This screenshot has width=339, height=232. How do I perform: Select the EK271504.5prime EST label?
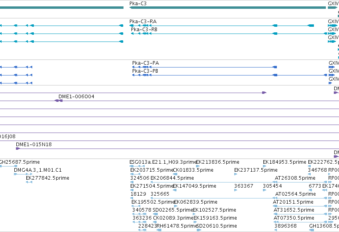(x=152, y=186)
